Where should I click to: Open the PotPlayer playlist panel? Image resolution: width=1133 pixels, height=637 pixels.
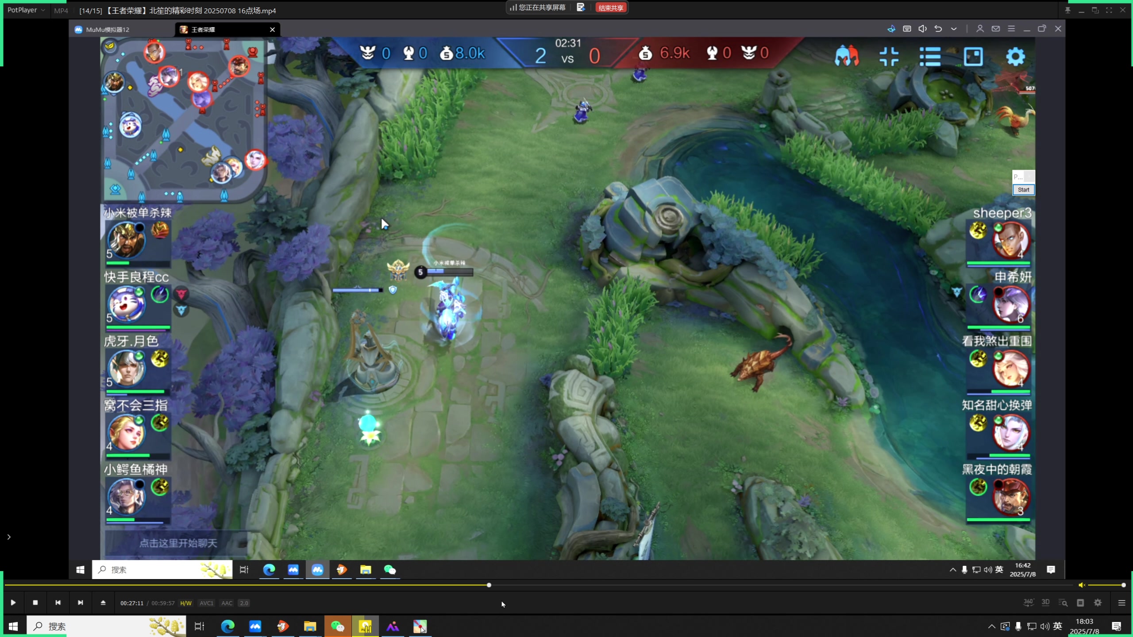(x=1080, y=602)
